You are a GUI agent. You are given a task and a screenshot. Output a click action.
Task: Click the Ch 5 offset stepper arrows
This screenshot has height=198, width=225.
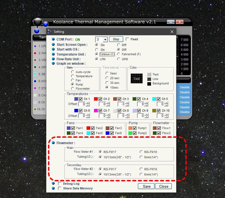(166, 104)
